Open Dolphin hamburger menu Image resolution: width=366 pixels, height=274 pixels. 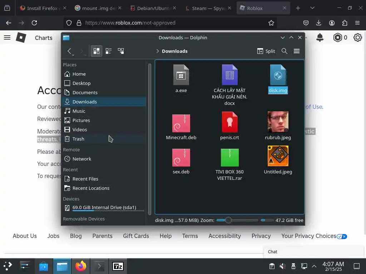[297, 51]
